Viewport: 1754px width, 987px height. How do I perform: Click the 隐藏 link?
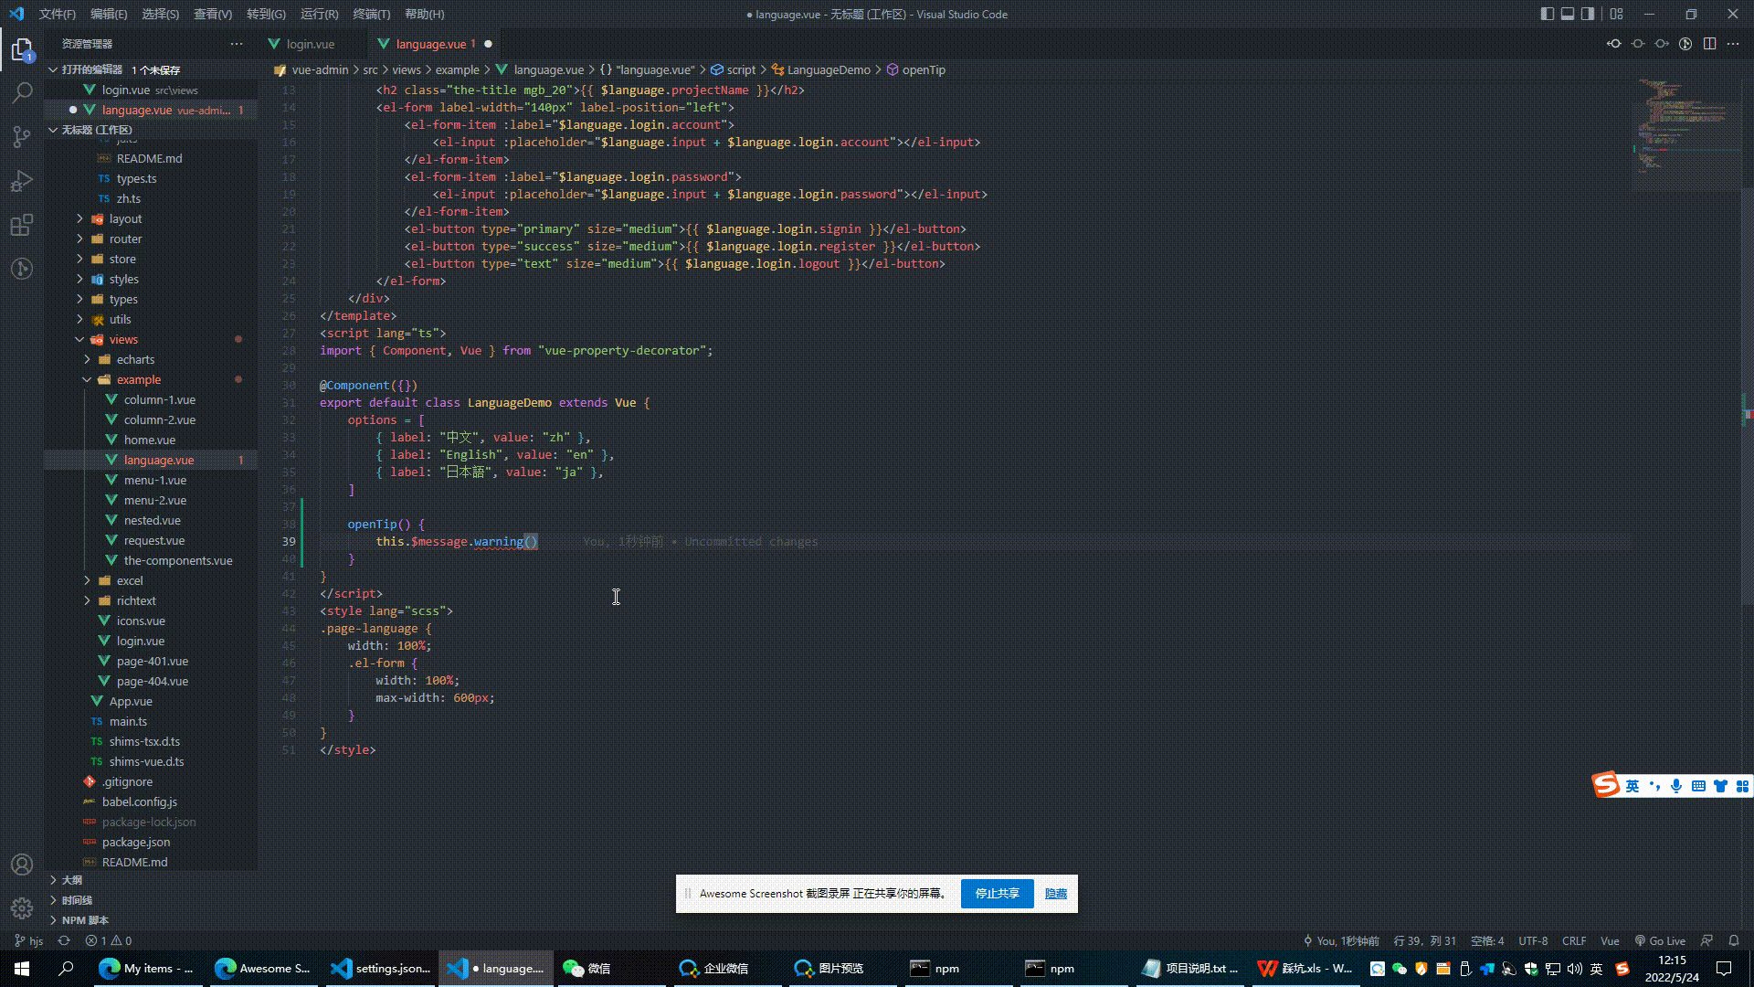tap(1055, 893)
